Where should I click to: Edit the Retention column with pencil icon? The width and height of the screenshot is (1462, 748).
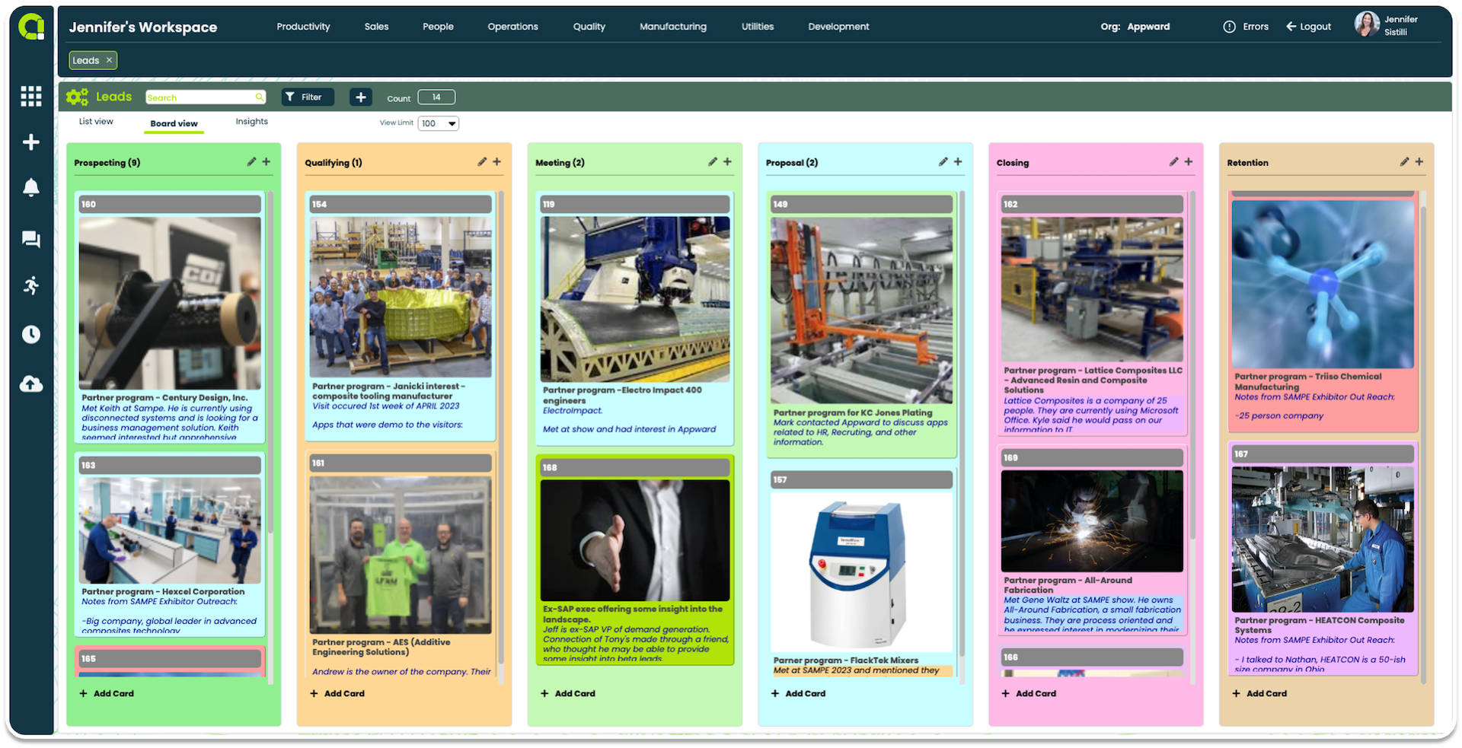click(1405, 161)
